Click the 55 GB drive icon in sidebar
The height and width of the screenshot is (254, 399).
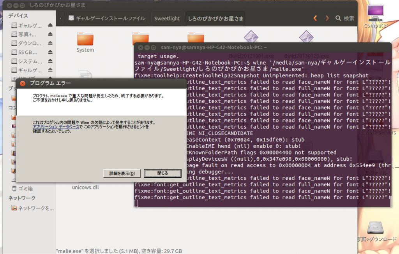tap(14, 52)
